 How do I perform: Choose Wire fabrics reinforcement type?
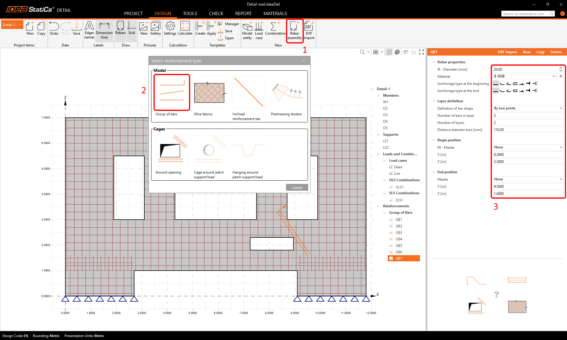pyautogui.click(x=210, y=93)
